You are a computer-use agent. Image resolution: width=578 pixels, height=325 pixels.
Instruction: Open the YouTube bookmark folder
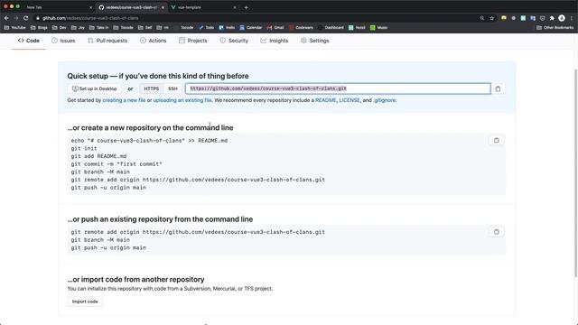click(14, 28)
